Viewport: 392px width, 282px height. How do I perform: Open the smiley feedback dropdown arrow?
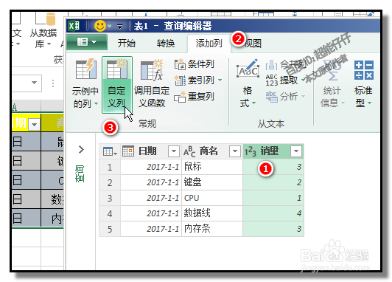click(110, 26)
